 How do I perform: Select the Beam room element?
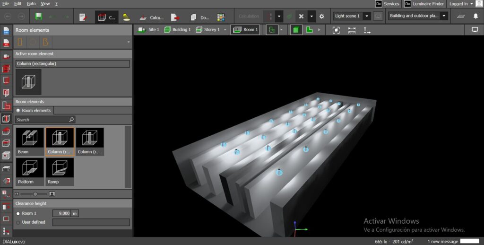(30, 141)
